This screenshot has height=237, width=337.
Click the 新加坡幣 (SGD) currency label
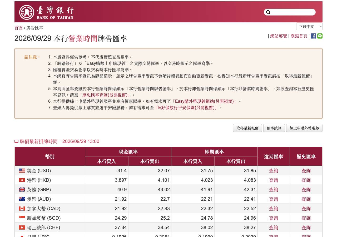click(44, 218)
